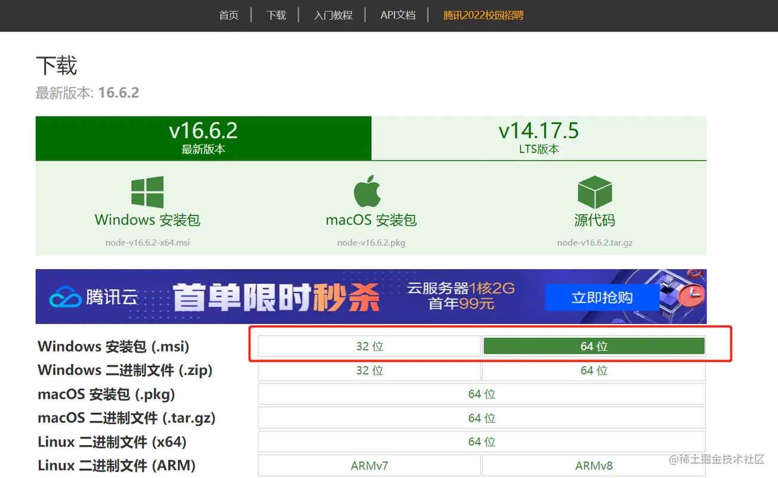The width and height of the screenshot is (778, 478).
Task: Click the Tencent Cloud logo in banner
Action: click(x=94, y=297)
